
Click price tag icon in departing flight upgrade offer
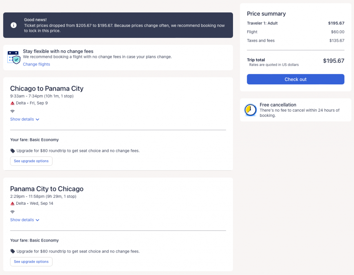click(x=13, y=151)
